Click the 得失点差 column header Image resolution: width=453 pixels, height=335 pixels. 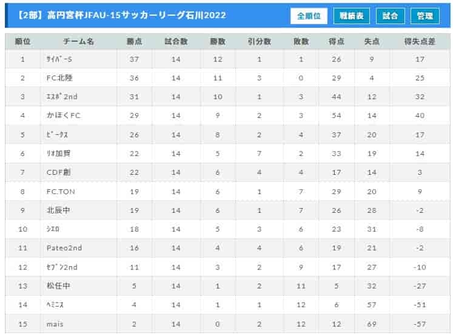point(420,42)
